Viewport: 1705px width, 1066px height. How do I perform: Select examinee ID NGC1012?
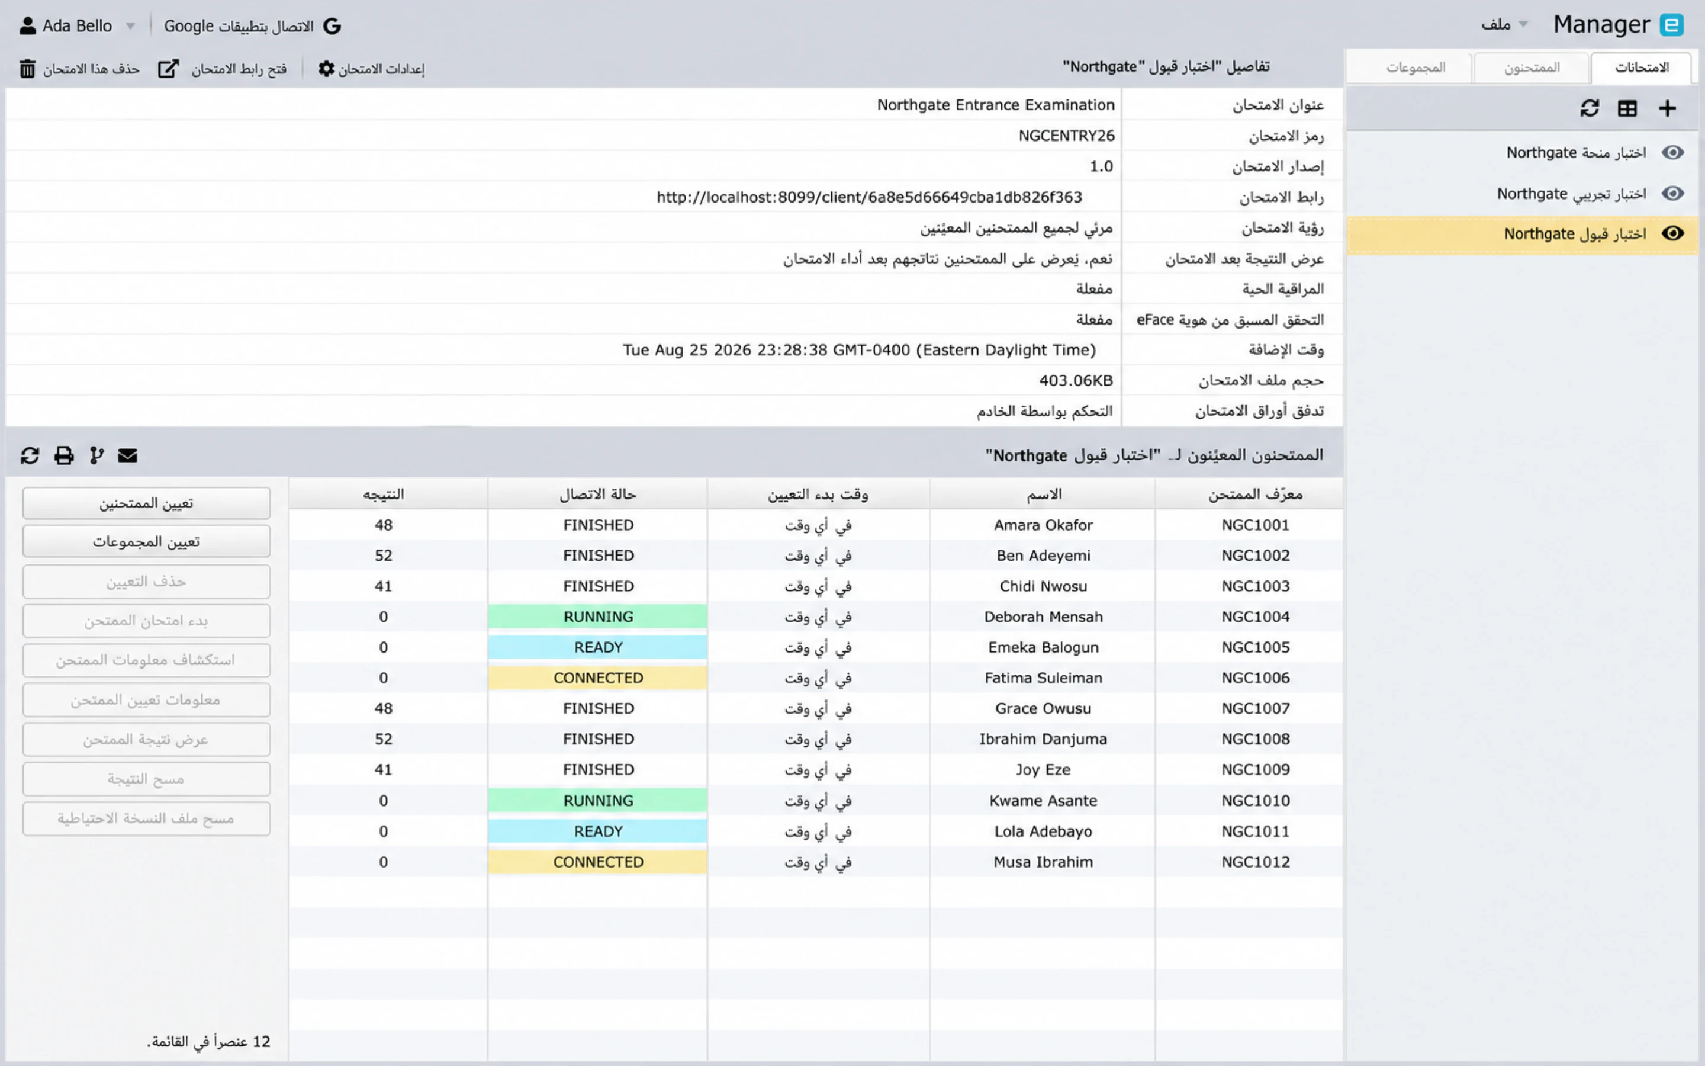click(x=1256, y=862)
